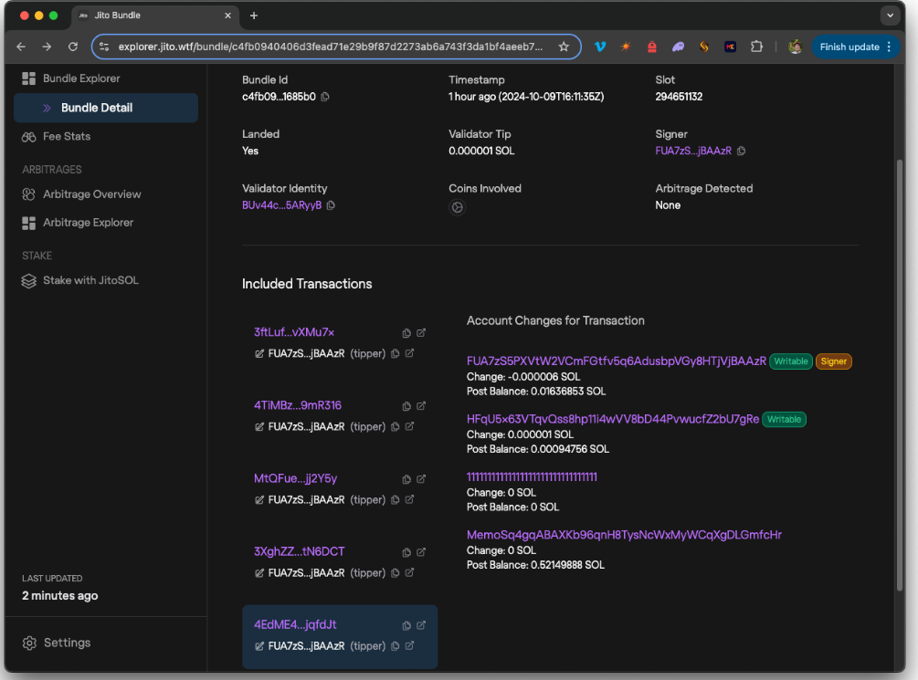Click the Slot value 294651132

pyautogui.click(x=679, y=97)
